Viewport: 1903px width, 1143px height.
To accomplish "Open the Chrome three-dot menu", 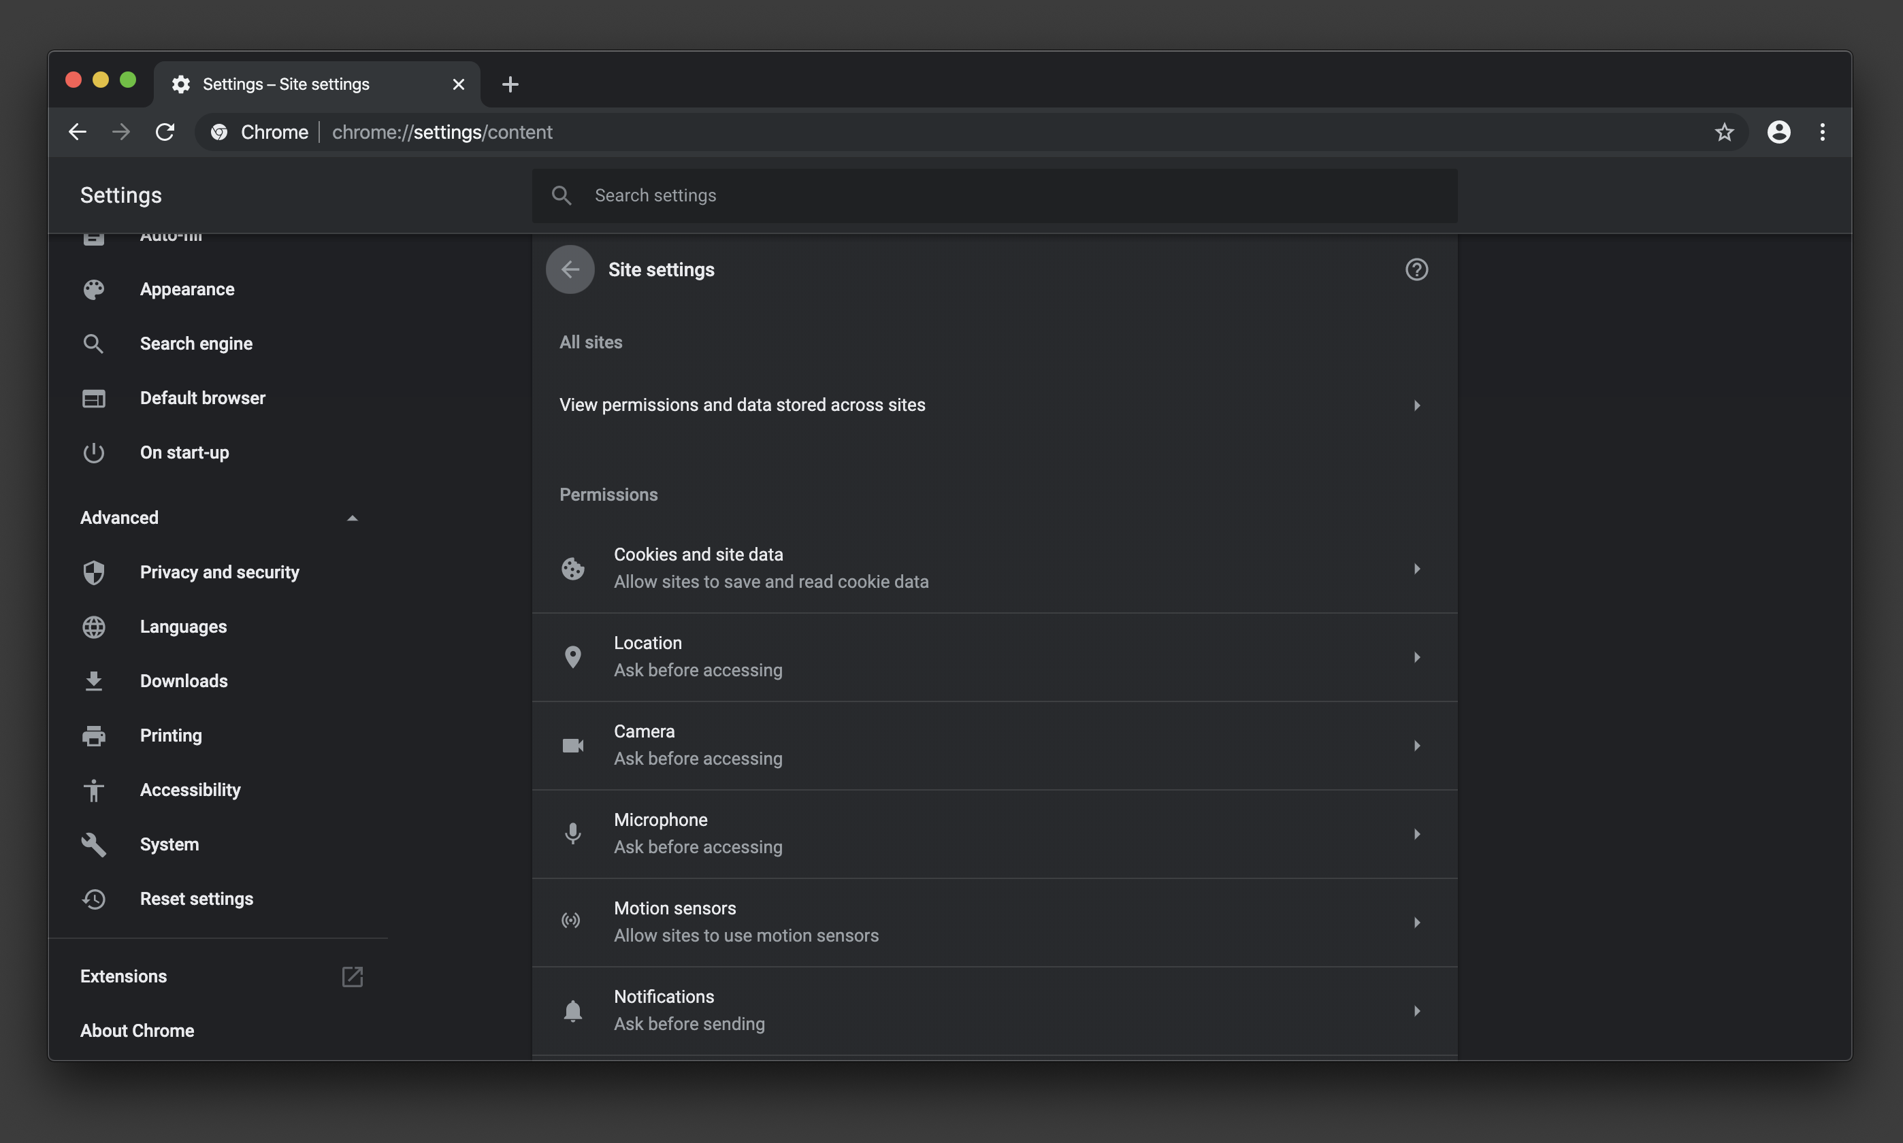I will tap(1822, 133).
